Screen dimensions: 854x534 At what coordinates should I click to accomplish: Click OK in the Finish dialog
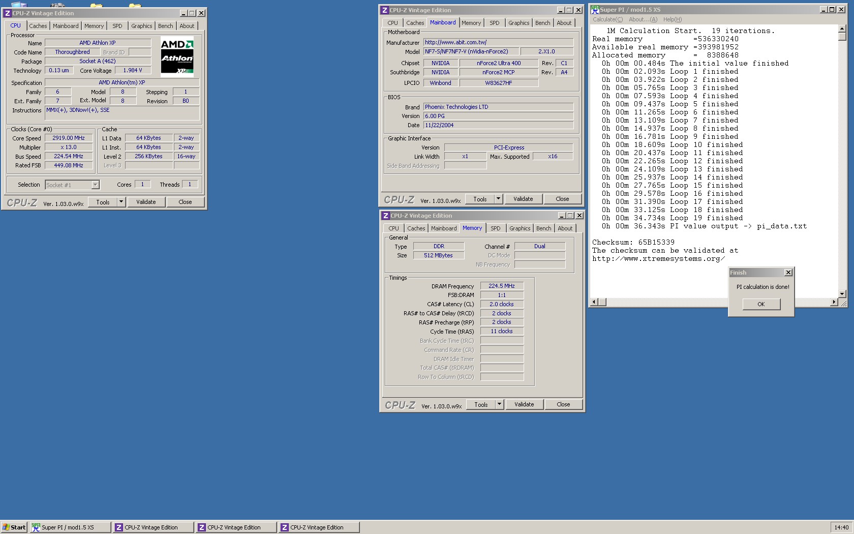pos(761,304)
